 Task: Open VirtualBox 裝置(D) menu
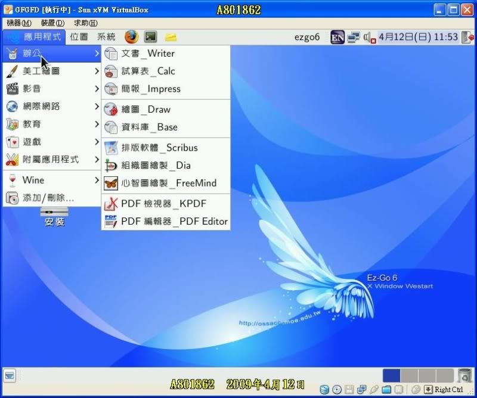tap(52, 23)
